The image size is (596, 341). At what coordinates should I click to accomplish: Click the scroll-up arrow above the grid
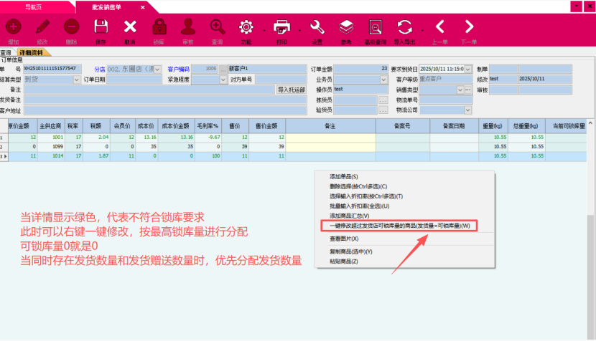pyautogui.click(x=590, y=123)
